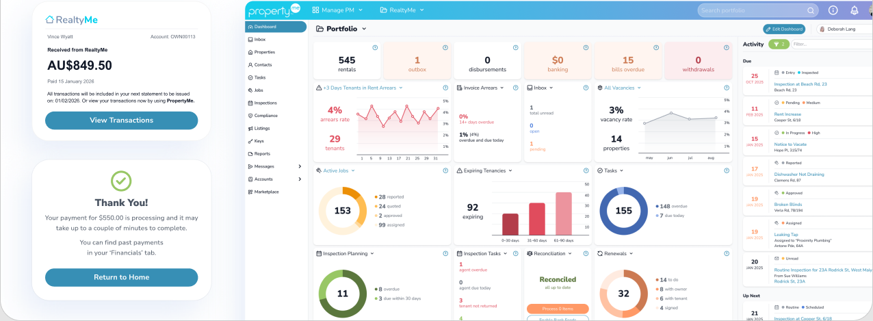Click the help info icon in header

[x=833, y=10]
